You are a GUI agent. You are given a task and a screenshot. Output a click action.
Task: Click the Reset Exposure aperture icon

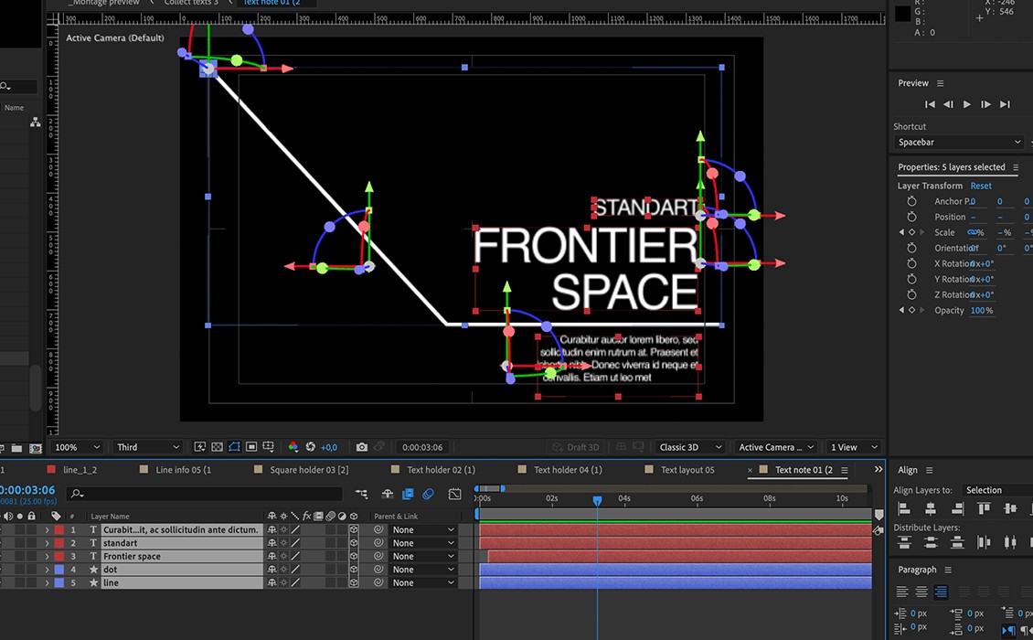(310, 447)
